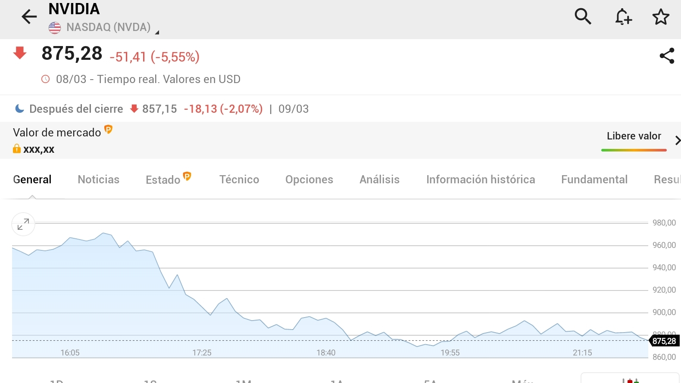The height and width of the screenshot is (383, 681).
Task: Tap the lock icon beside xxx,xx
Action: [17, 148]
